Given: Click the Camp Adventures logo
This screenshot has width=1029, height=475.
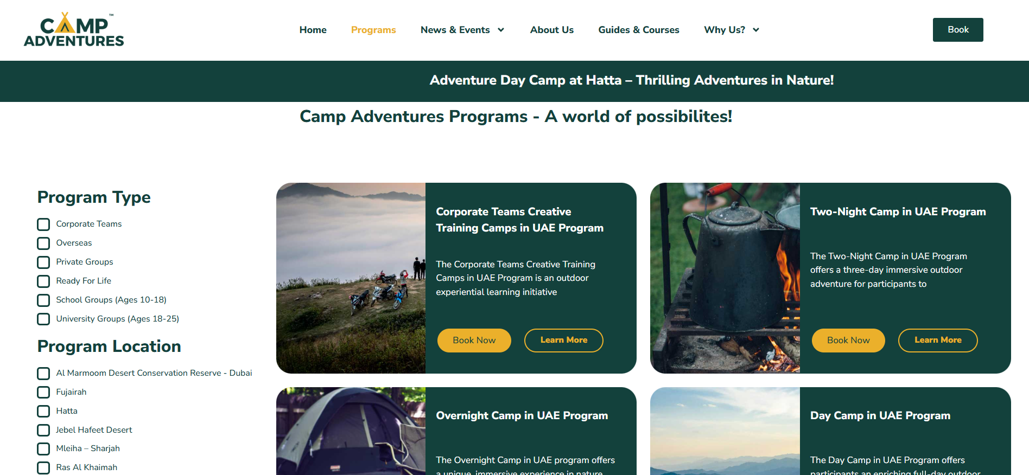Looking at the screenshot, I should coord(74,30).
